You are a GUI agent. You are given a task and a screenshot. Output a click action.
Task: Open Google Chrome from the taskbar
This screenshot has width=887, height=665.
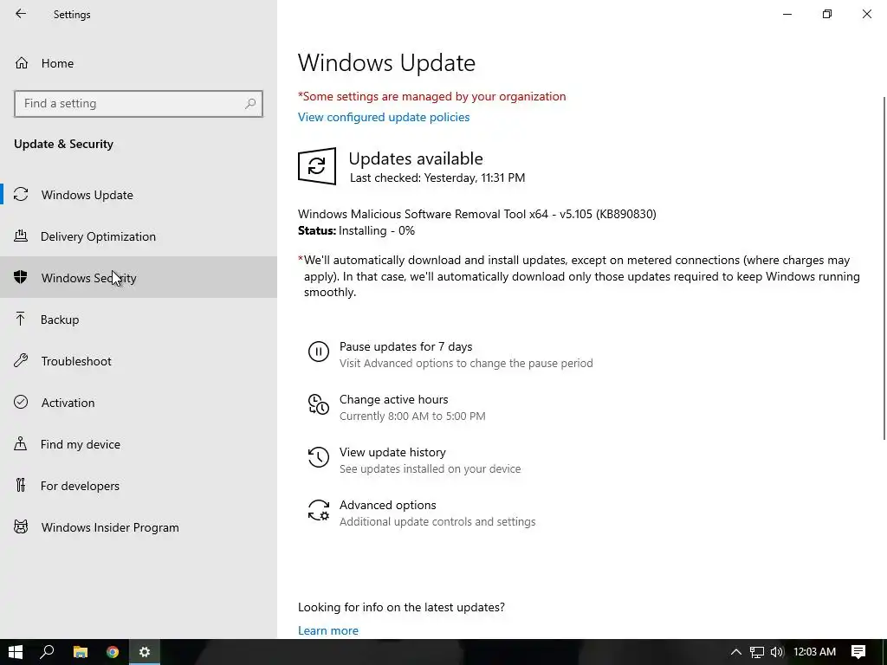click(113, 652)
